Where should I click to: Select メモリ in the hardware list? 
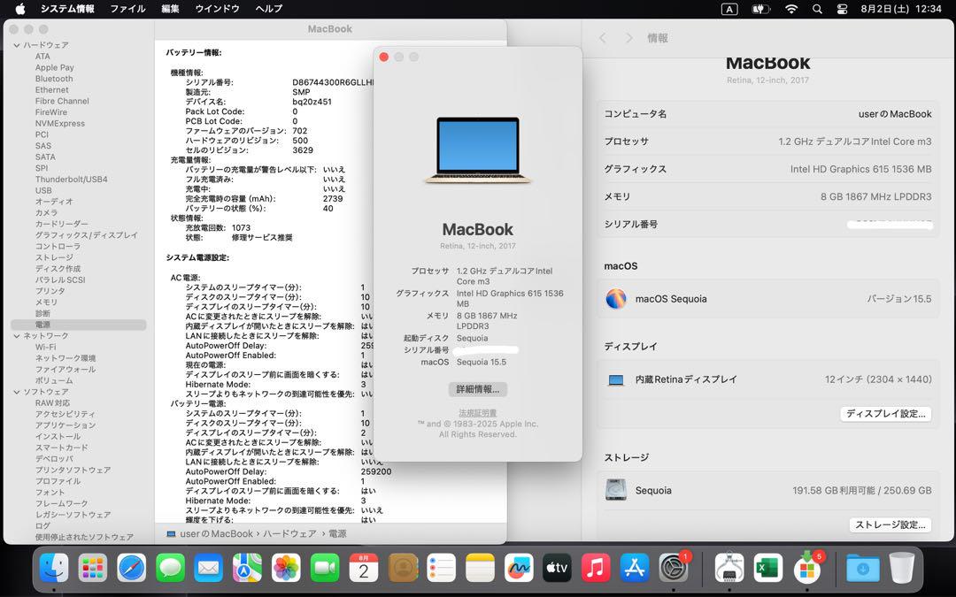tap(46, 302)
